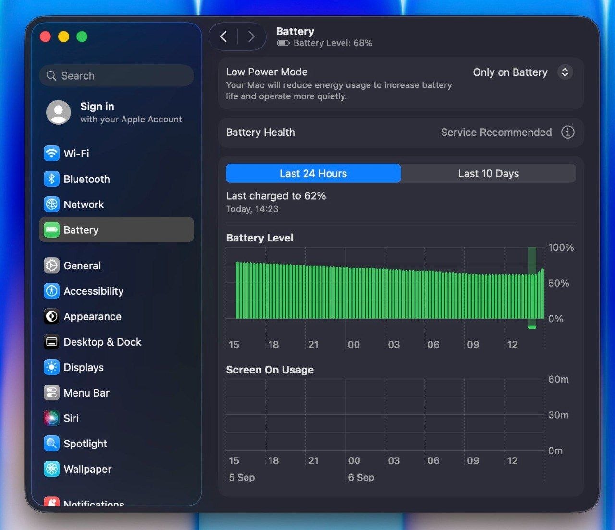
Task: Open Desktop & Dock icon
Action: pyautogui.click(x=51, y=342)
